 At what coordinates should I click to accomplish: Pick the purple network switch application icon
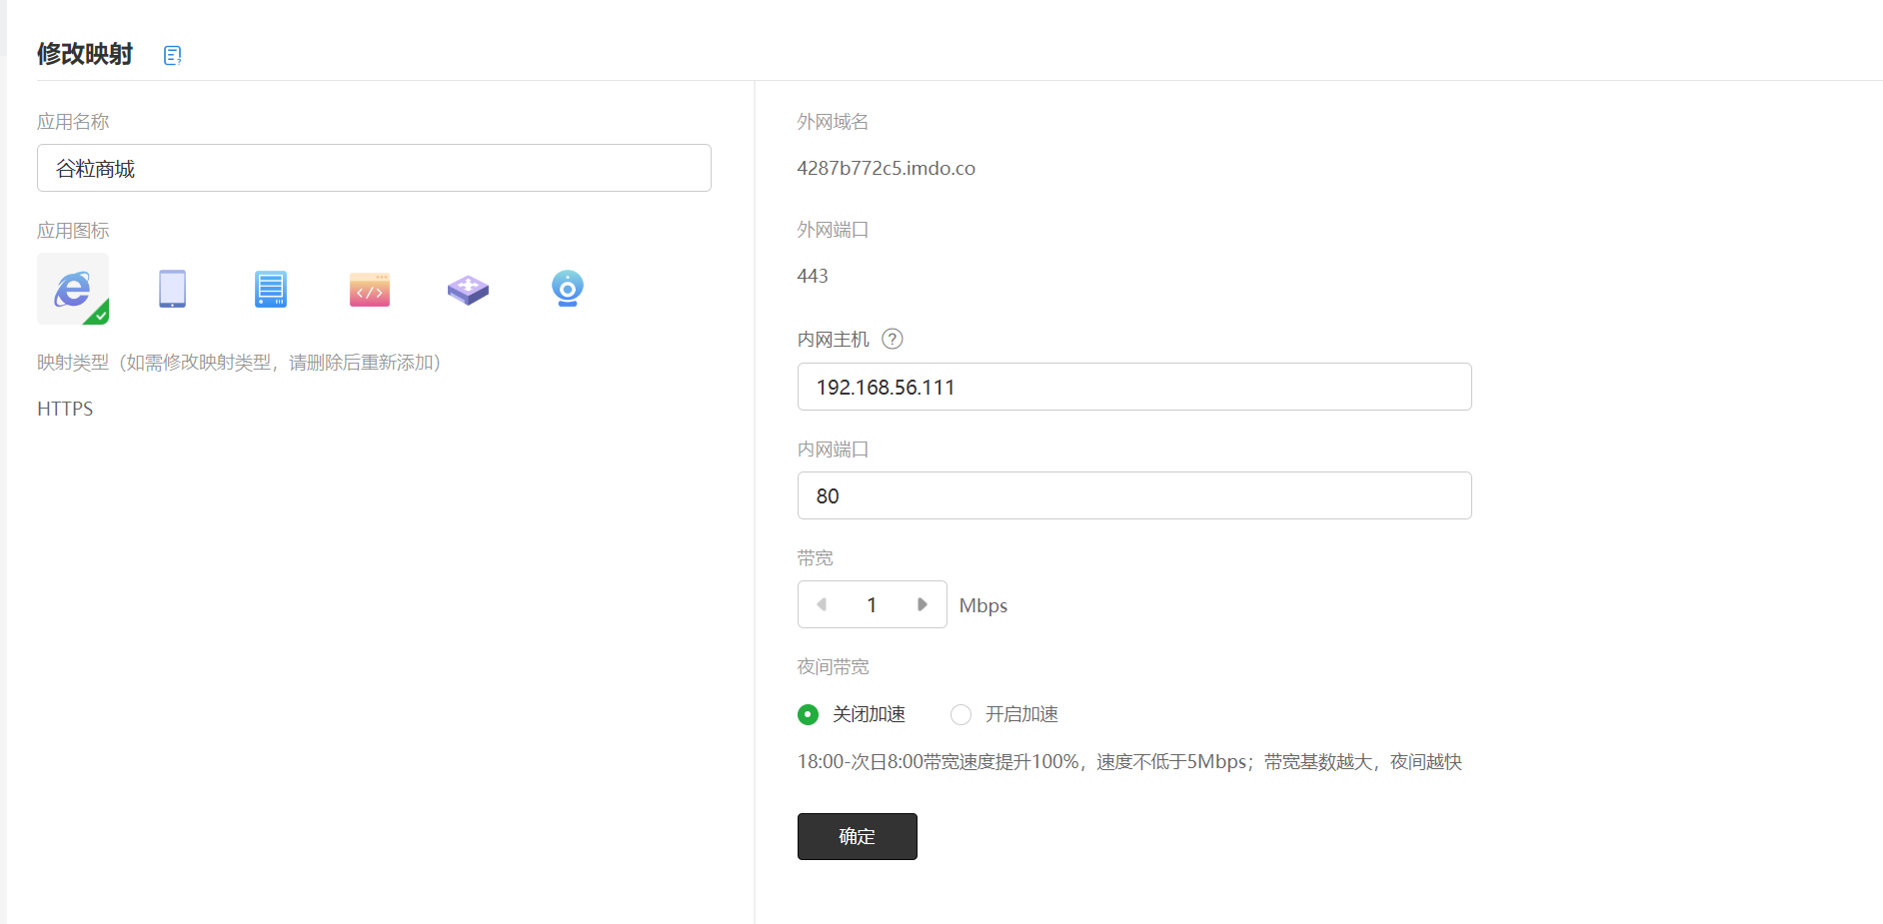(x=468, y=290)
